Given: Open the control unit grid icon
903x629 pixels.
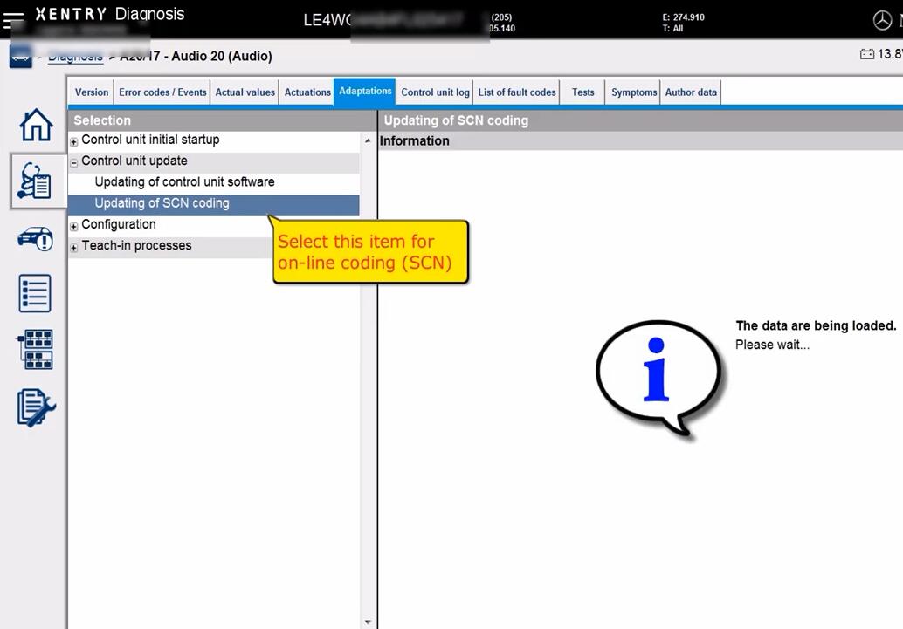Looking at the screenshot, I should (35, 349).
